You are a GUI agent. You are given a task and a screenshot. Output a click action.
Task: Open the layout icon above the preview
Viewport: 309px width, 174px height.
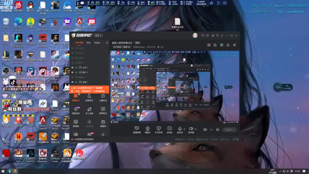click(221, 45)
